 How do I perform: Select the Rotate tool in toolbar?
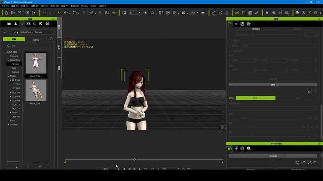pos(75,13)
